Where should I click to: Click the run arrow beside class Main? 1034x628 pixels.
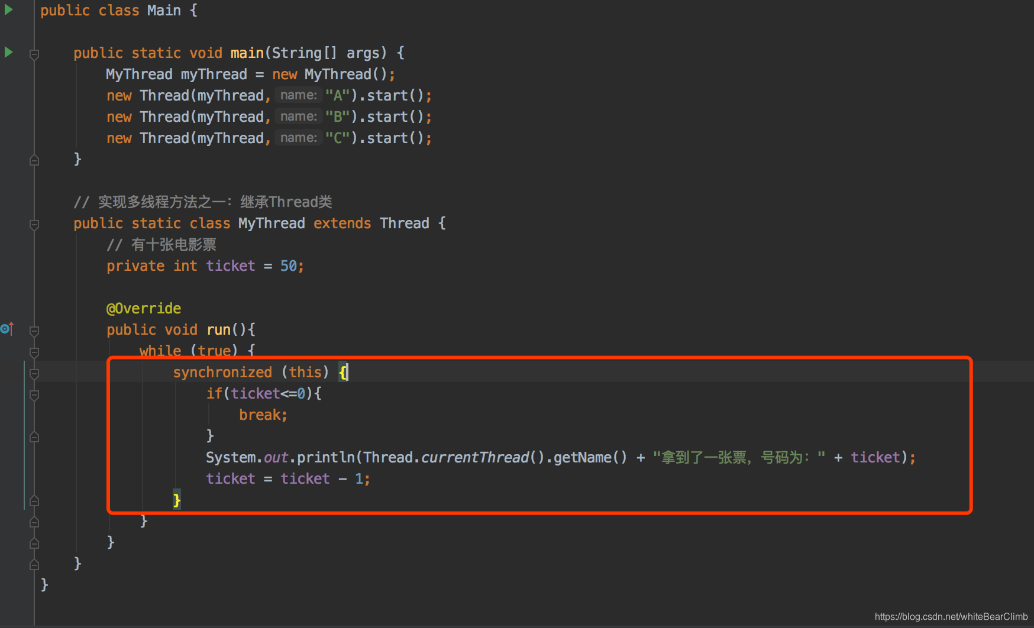[x=8, y=9]
